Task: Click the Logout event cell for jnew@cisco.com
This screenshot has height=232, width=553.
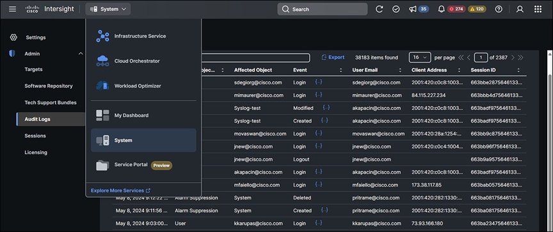Action: [x=301, y=159]
